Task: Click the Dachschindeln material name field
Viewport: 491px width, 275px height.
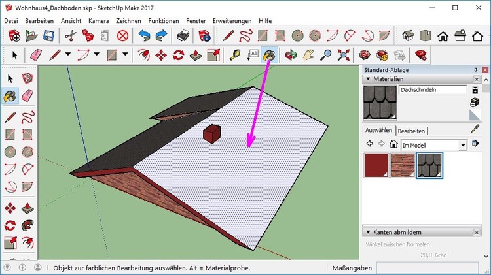Action: point(433,90)
